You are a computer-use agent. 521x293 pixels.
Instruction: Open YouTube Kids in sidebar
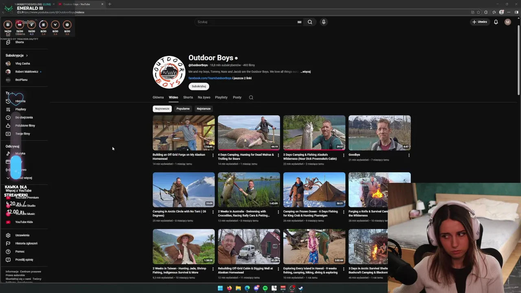pyautogui.click(x=24, y=222)
